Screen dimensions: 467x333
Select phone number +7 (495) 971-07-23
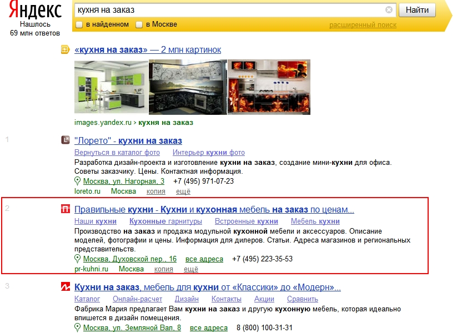click(203, 181)
